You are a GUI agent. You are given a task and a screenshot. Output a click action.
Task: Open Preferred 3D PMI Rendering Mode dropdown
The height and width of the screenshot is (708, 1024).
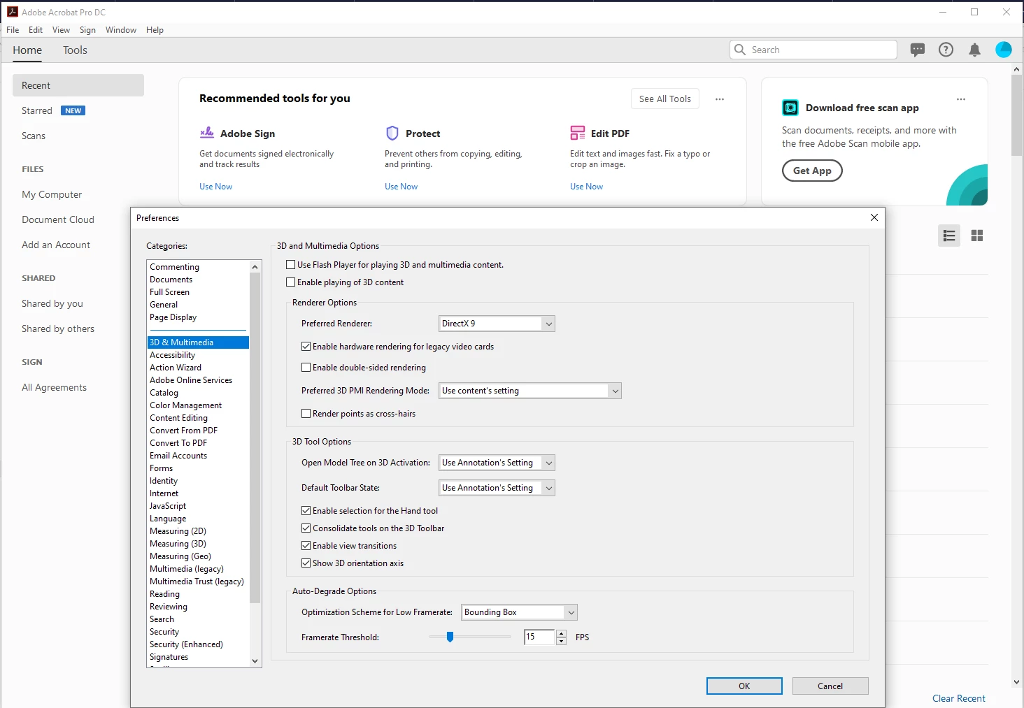tap(530, 391)
